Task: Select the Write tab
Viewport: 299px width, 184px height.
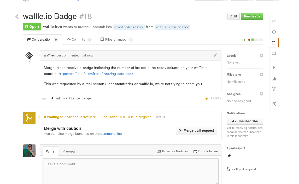Action: pos(50,151)
